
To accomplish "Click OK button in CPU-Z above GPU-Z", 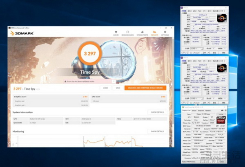I will pyautogui.click(x=223, y=103).
